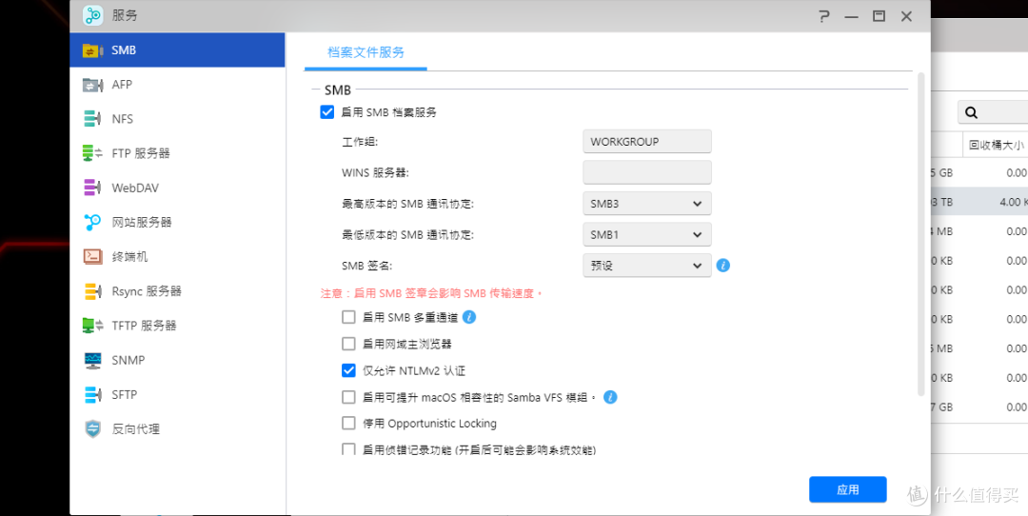Viewport: 1028px width, 516px height.
Task: Toggle 启用 SMB 档案服务 checkbox
Action: (x=327, y=112)
